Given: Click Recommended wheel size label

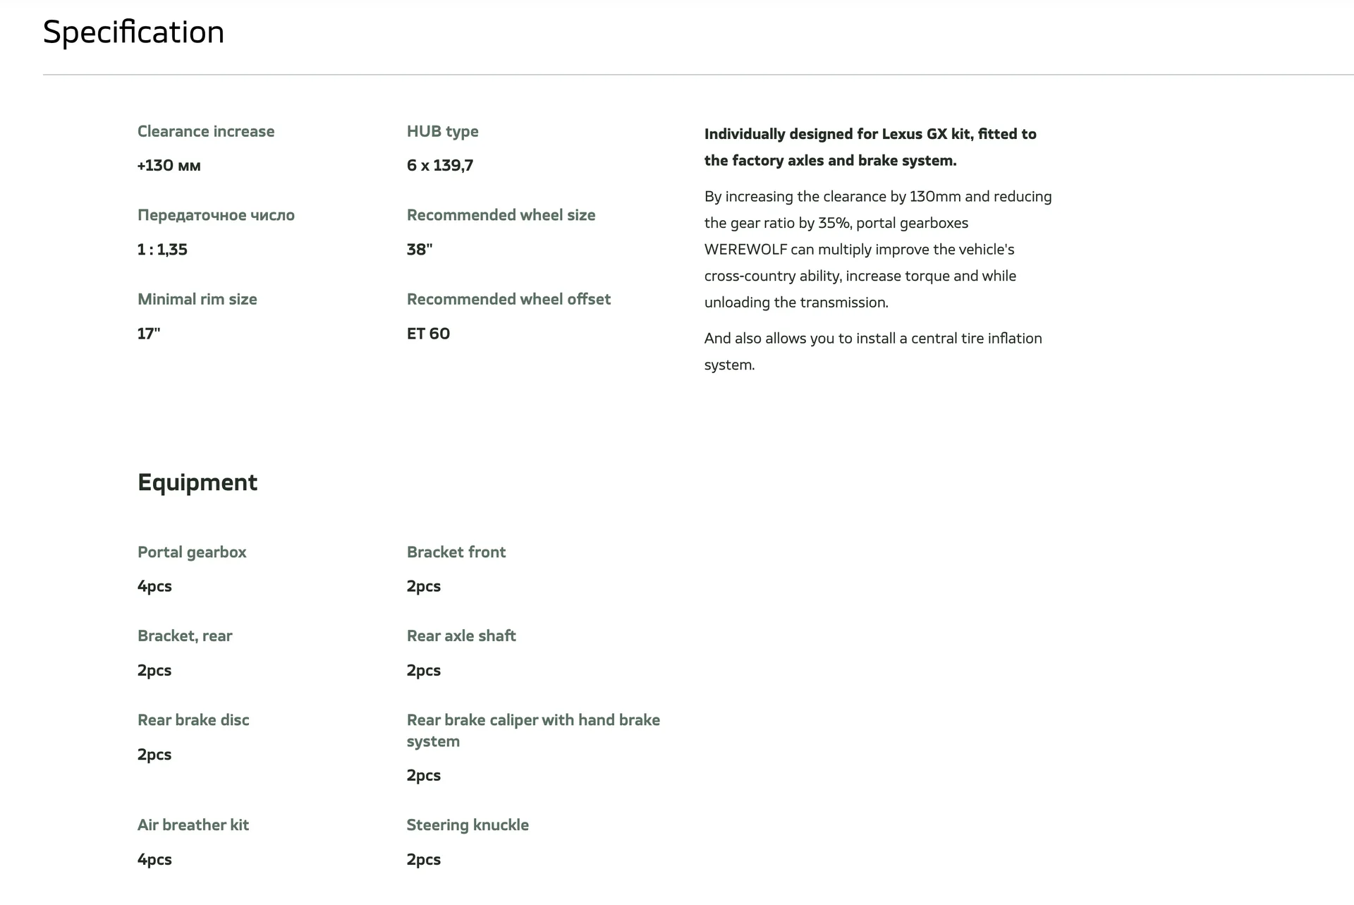Looking at the screenshot, I should coord(501,215).
